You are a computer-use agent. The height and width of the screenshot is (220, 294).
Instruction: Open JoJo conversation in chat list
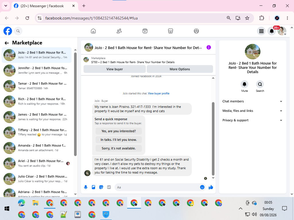click(x=36, y=55)
